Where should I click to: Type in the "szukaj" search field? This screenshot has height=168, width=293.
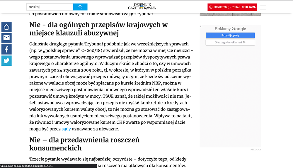pos(49,7)
